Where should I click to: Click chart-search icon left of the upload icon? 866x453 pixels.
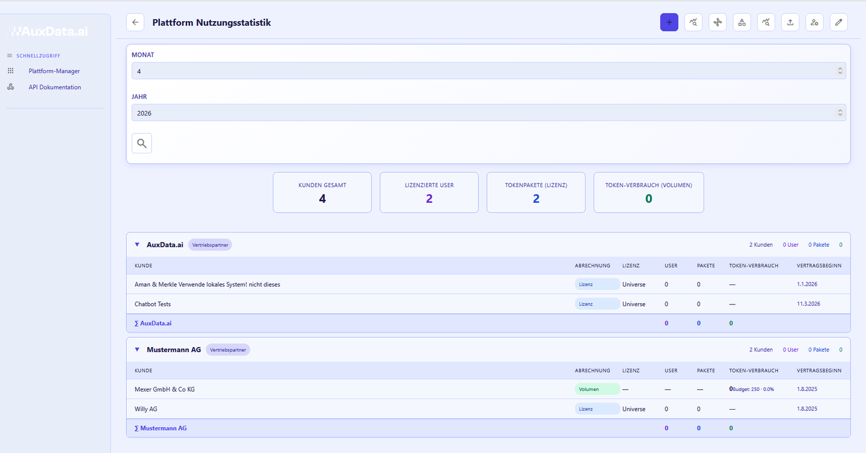(x=766, y=22)
